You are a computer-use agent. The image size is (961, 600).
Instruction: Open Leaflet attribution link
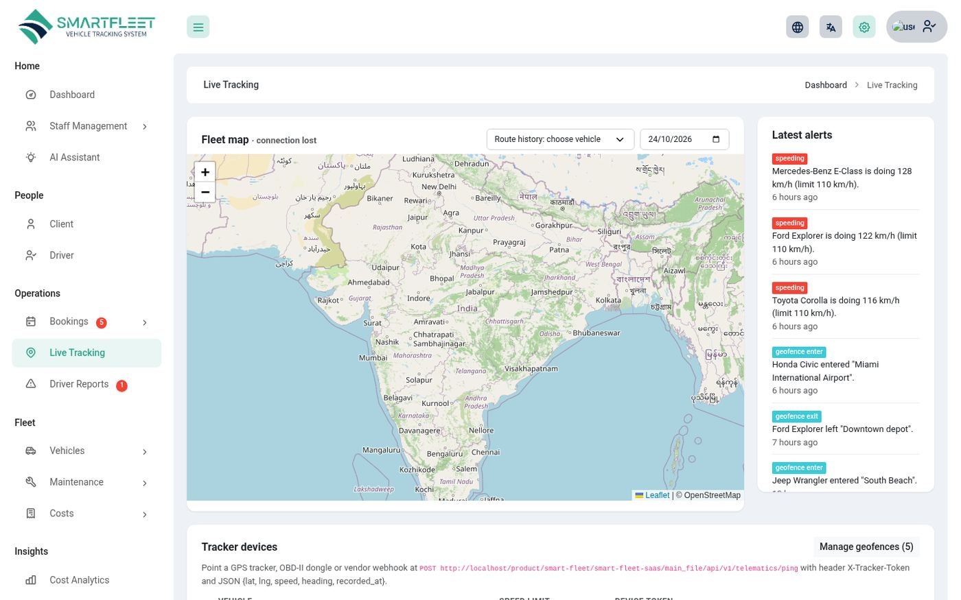[652, 495]
